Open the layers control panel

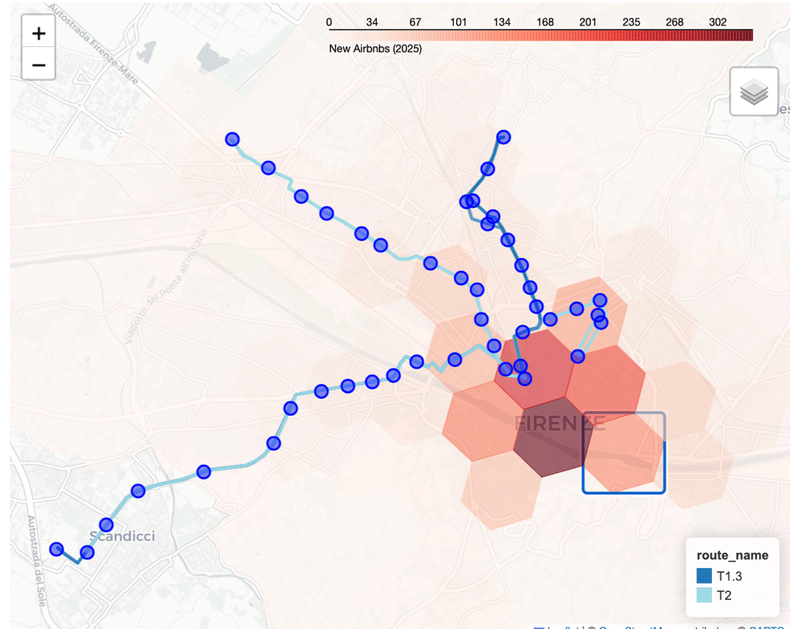pos(753,91)
